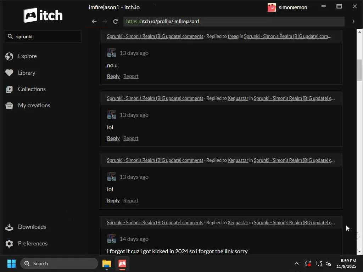The height and width of the screenshot is (272, 363).
Task: Reply to the 'no u' comment
Action: (x=113, y=76)
